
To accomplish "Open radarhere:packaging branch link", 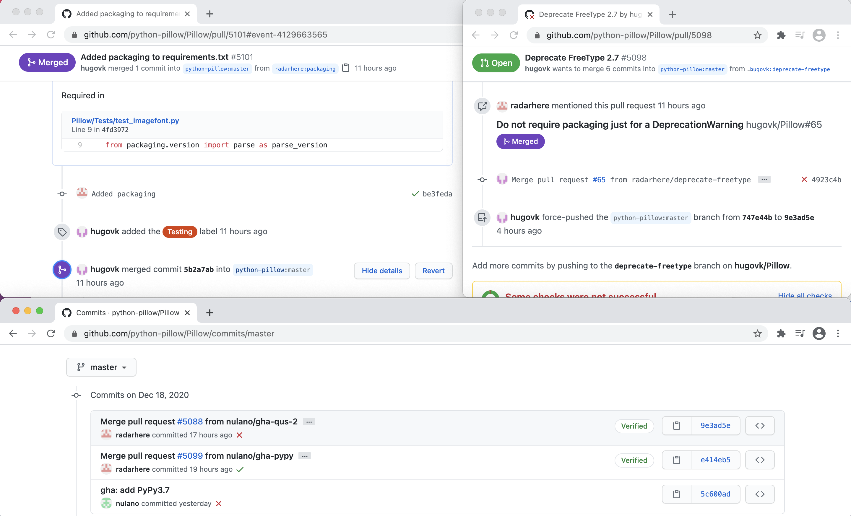I will click(305, 68).
